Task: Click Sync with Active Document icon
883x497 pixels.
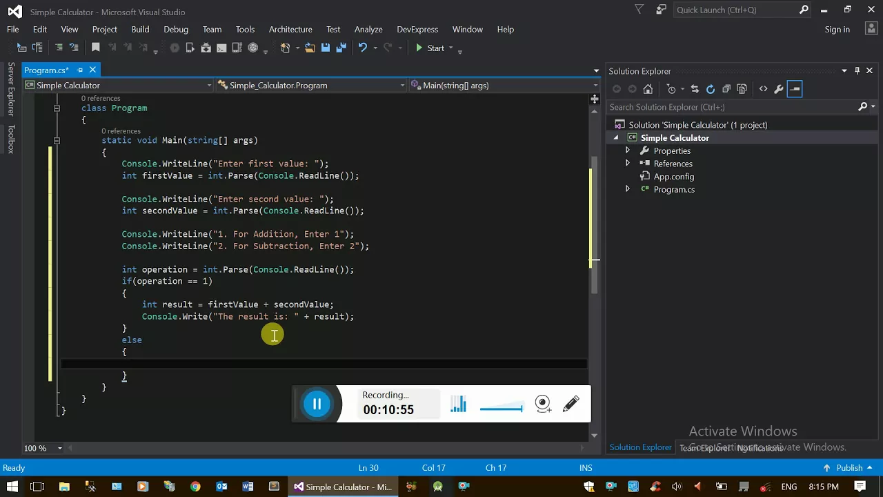Action: tap(695, 89)
